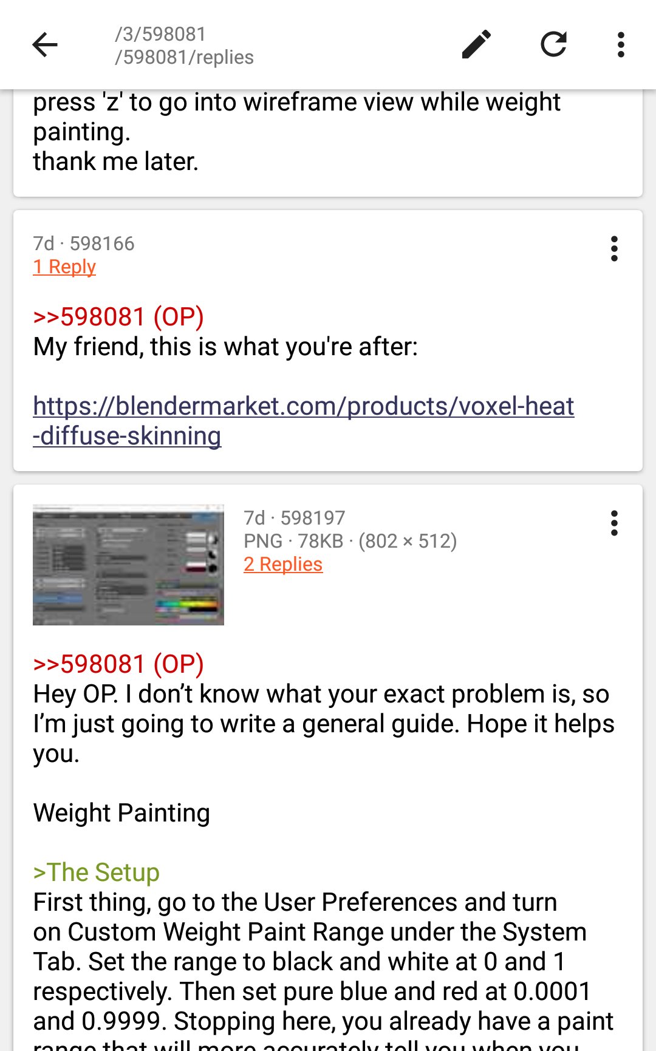The height and width of the screenshot is (1051, 656).
Task: View the 2 Replies link
Action: tap(283, 564)
